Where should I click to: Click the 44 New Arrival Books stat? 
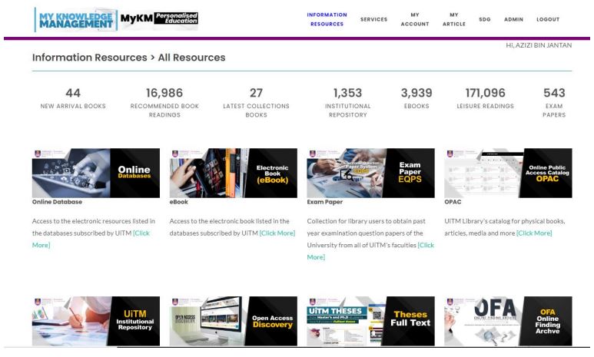[73, 98]
